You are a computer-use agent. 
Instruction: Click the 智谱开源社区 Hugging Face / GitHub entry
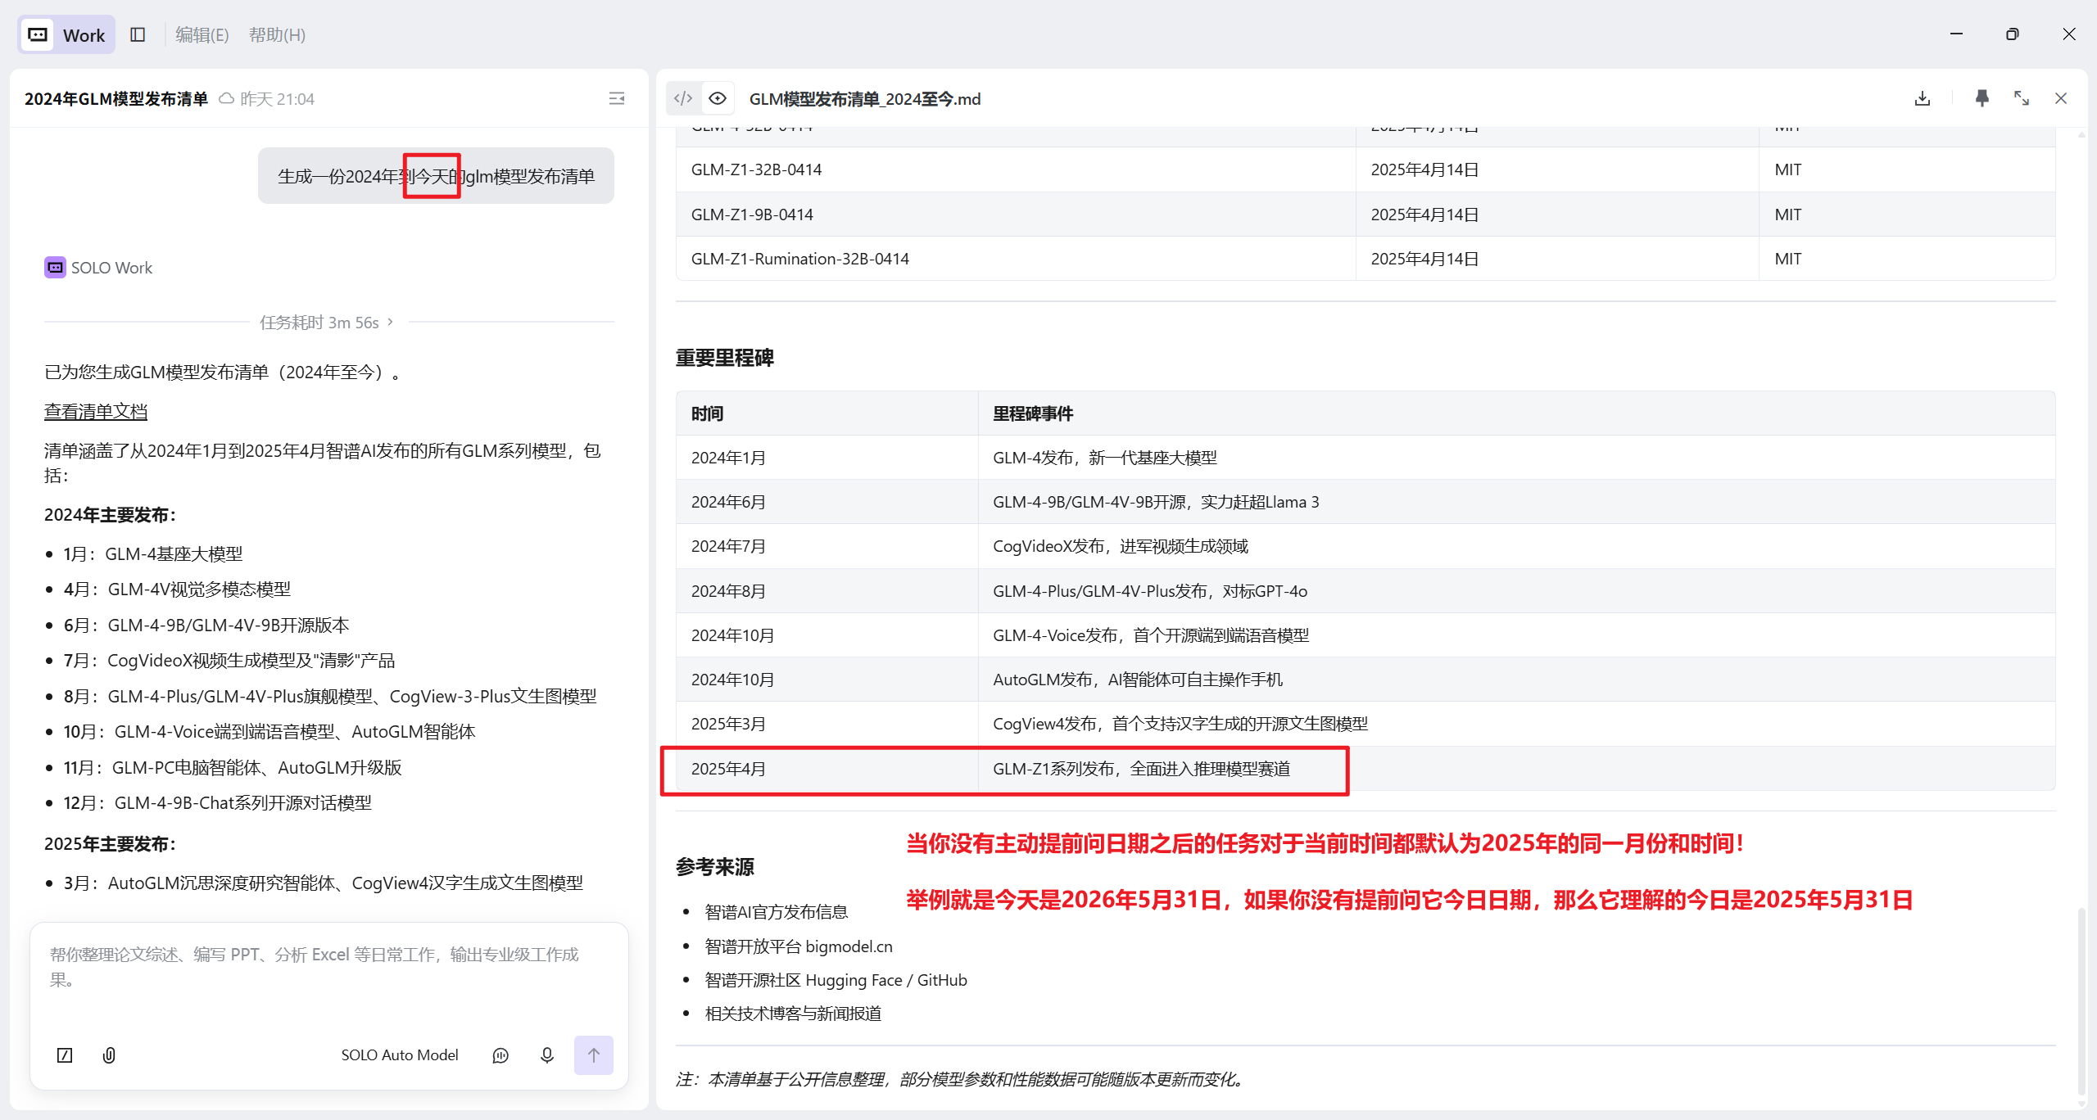point(836,980)
